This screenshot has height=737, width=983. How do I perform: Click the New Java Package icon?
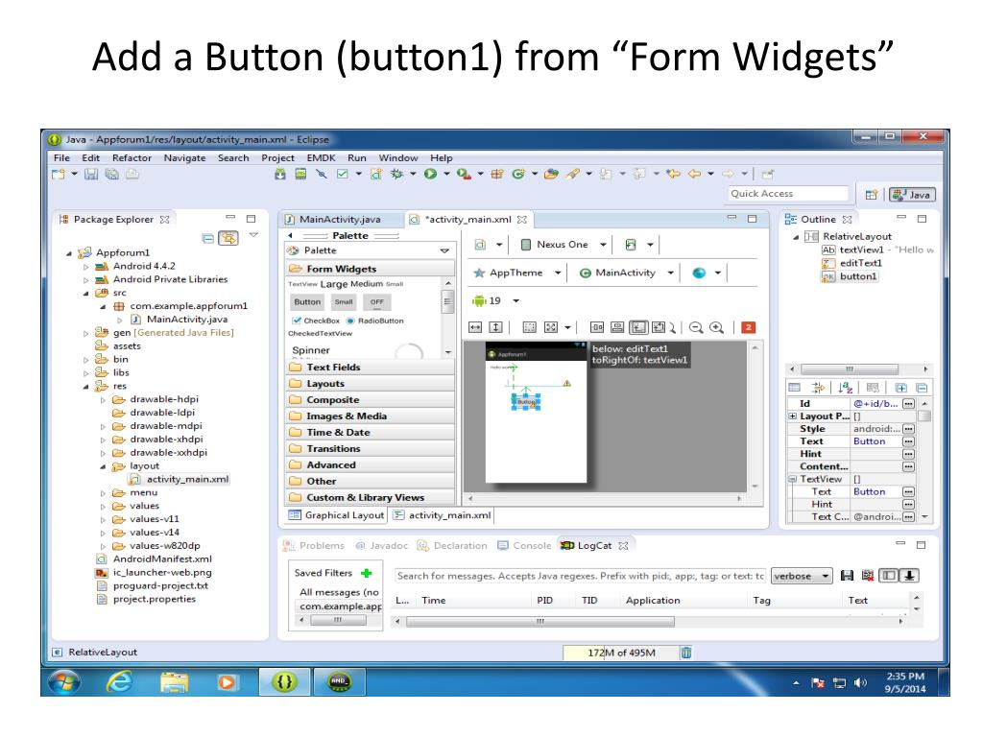497,175
